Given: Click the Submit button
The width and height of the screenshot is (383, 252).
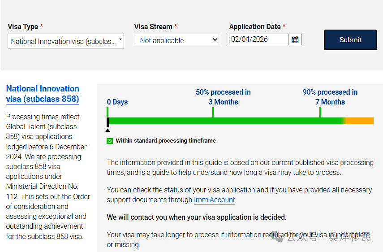Looking at the screenshot, I should coord(350,40).
